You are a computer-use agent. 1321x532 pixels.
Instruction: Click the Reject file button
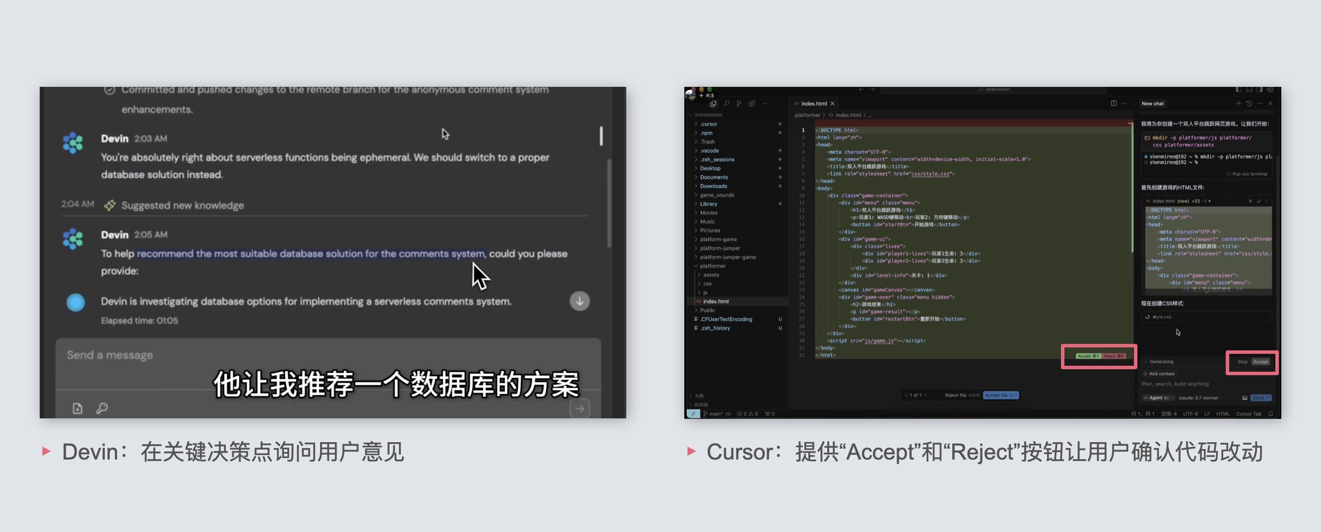pyautogui.click(x=962, y=395)
